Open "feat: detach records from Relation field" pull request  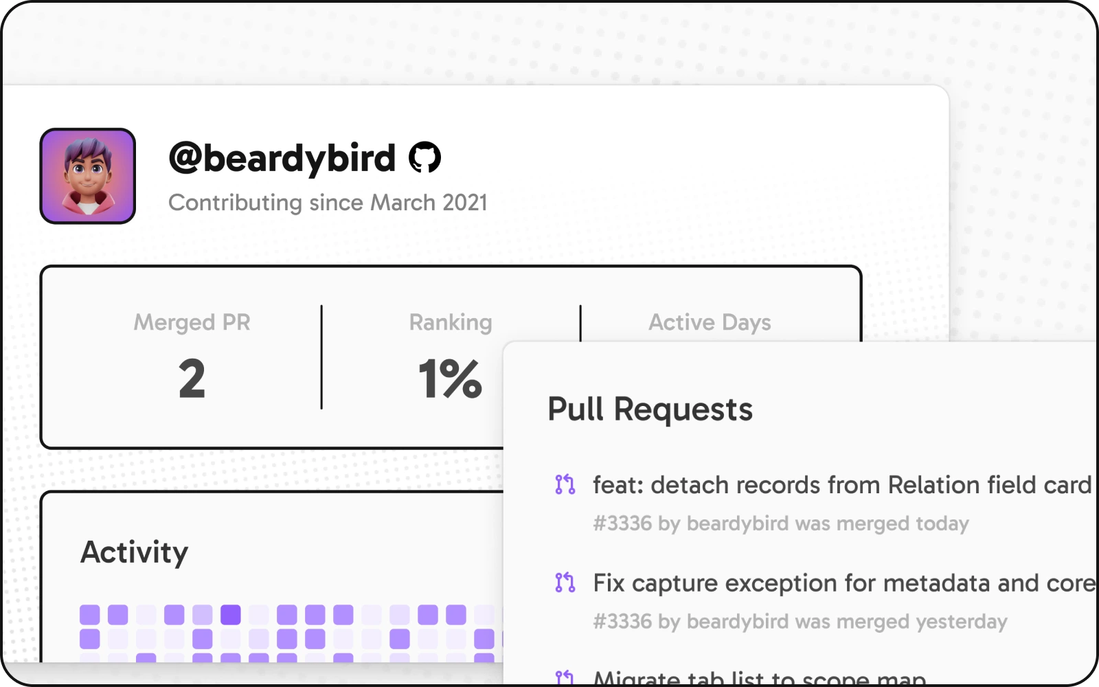tap(842, 485)
